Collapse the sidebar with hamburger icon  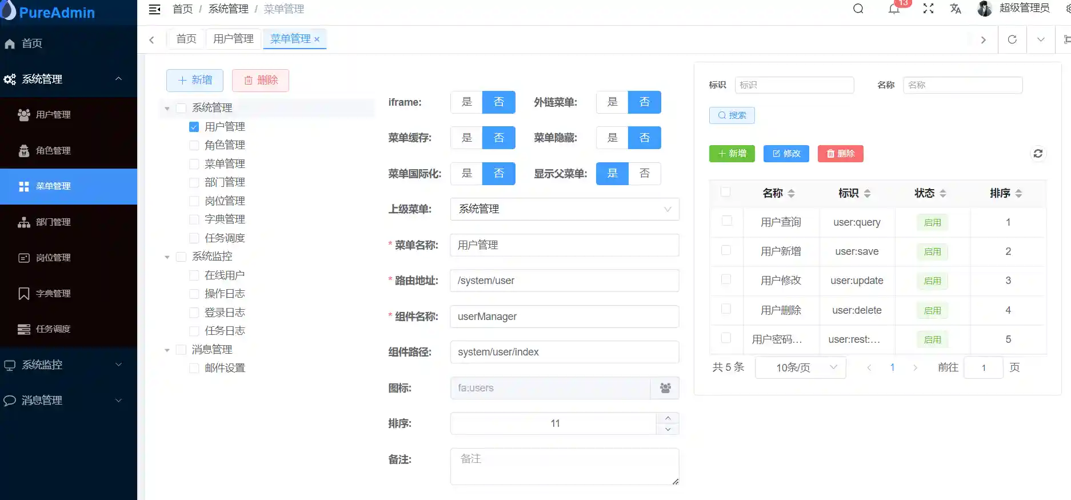[154, 9]
